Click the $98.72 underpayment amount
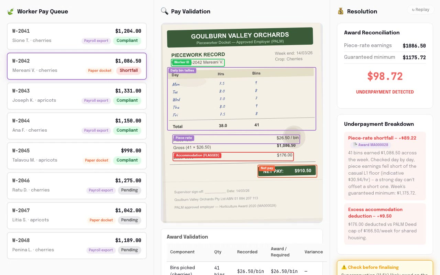Viewport: 440px width, 275px height. point(385,76)
